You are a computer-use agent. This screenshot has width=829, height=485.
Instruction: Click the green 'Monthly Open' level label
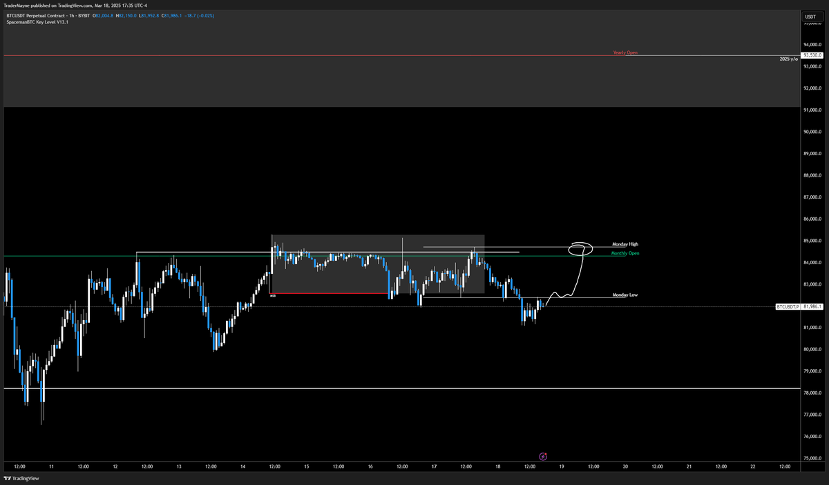tap(625, 253)
